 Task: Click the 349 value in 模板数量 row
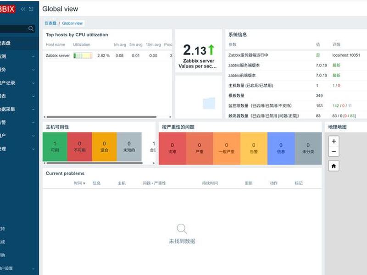(x=319, y=95)
